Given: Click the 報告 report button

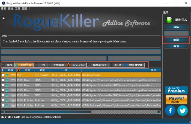Looking at the screenshot, I should pos(176,46).
